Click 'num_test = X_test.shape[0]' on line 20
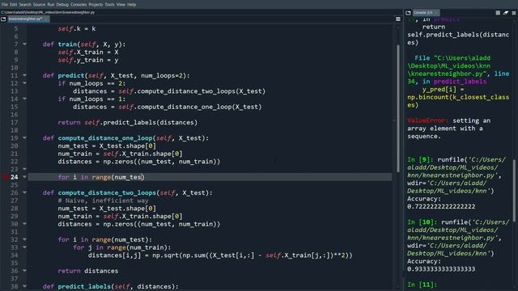Viewport: 518px width, 291px height. point(107,145)
